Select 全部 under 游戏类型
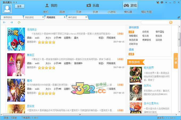The height and width of the screenshot is (120, 181). pyautogui.click(x=131, y=32)
